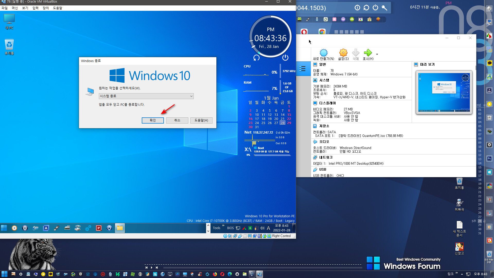Click the red square chip icon in the guest taskbar

[x=99, y=228]
